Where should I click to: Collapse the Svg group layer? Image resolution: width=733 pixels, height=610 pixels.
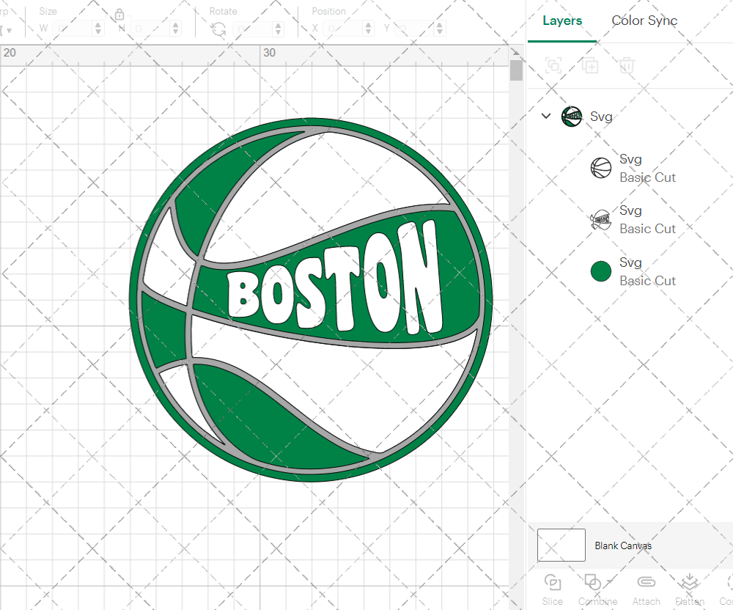[546, 115]
